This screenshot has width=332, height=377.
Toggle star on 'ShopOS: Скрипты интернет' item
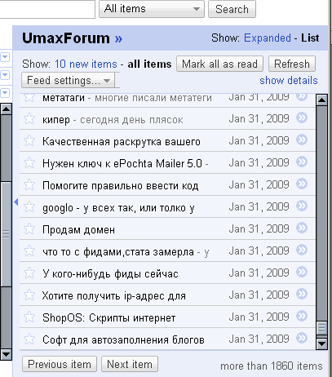coord(29,317)
